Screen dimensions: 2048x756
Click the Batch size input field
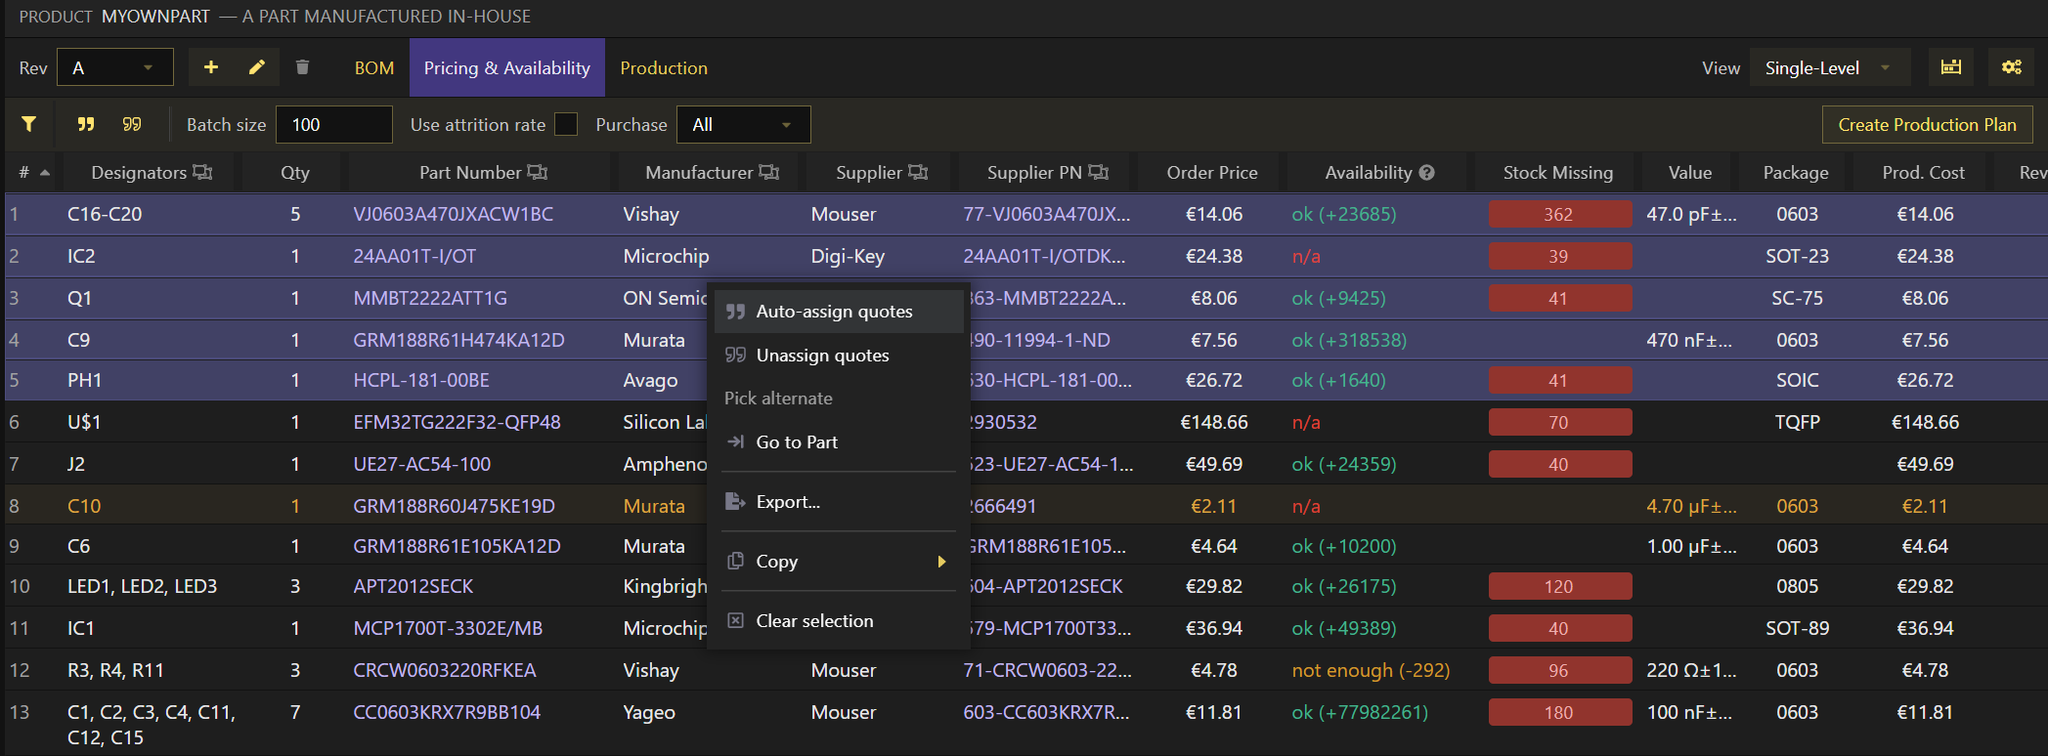pyautogui.click(x=334, y=124)
